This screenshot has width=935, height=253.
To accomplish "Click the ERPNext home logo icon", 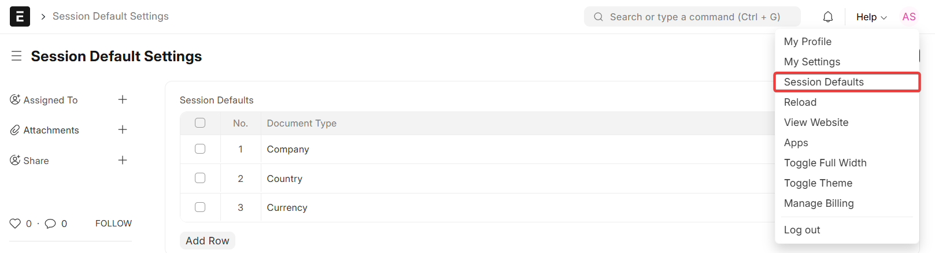I will (20, 17).
